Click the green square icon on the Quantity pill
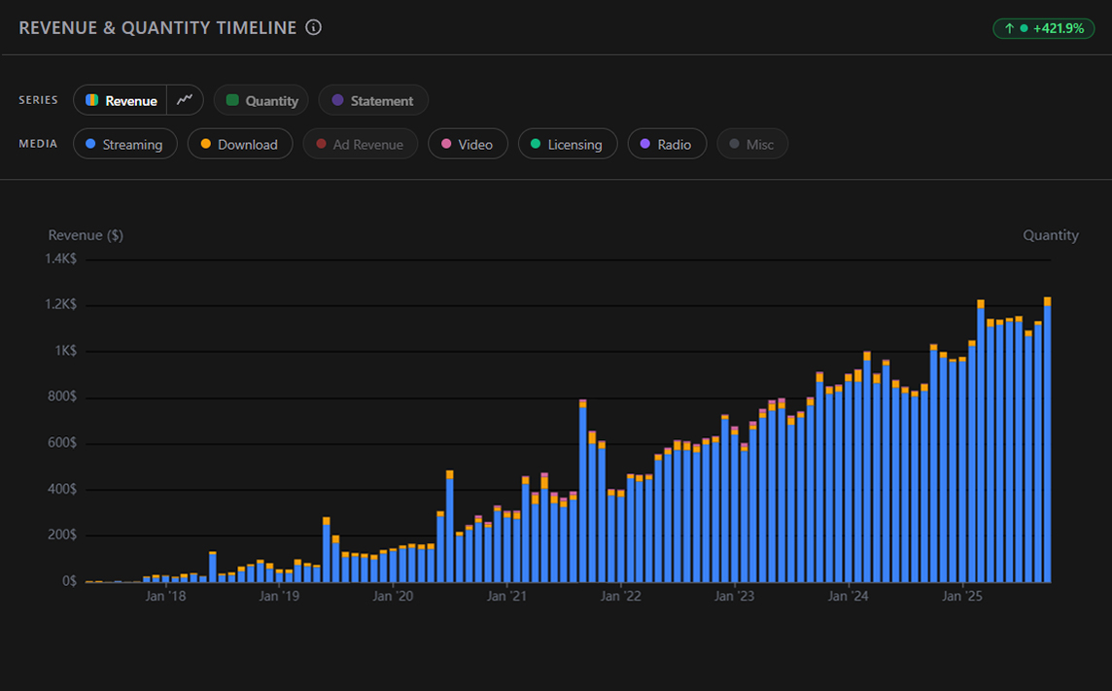The width and height of the screenshot is (1112, 691). [x=231, y=99]
